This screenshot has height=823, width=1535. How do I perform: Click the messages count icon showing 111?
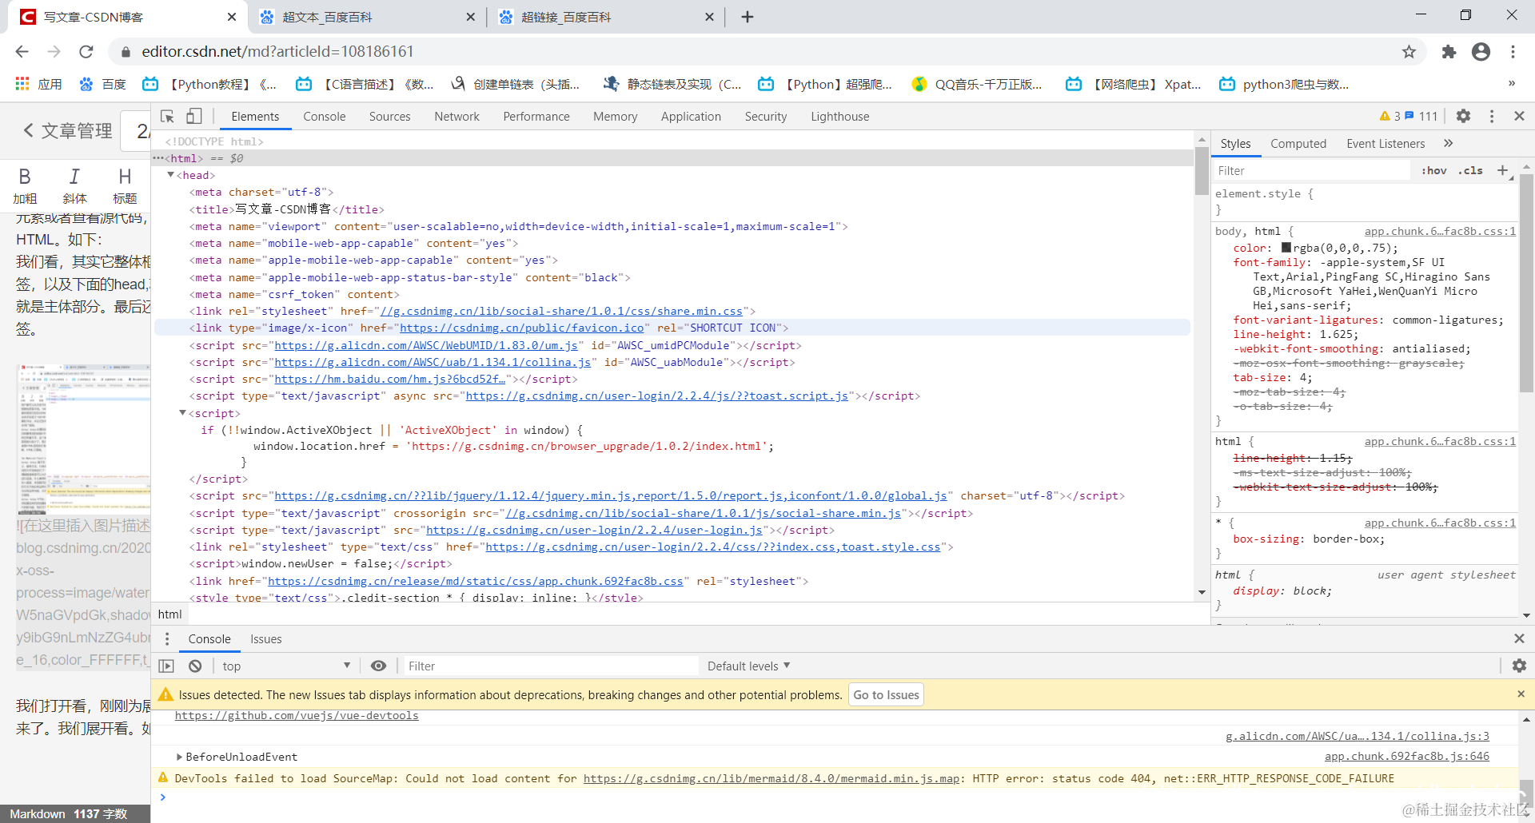[1421, 116]
